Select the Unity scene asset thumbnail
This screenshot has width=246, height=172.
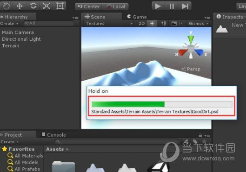[x=159, y=166]
